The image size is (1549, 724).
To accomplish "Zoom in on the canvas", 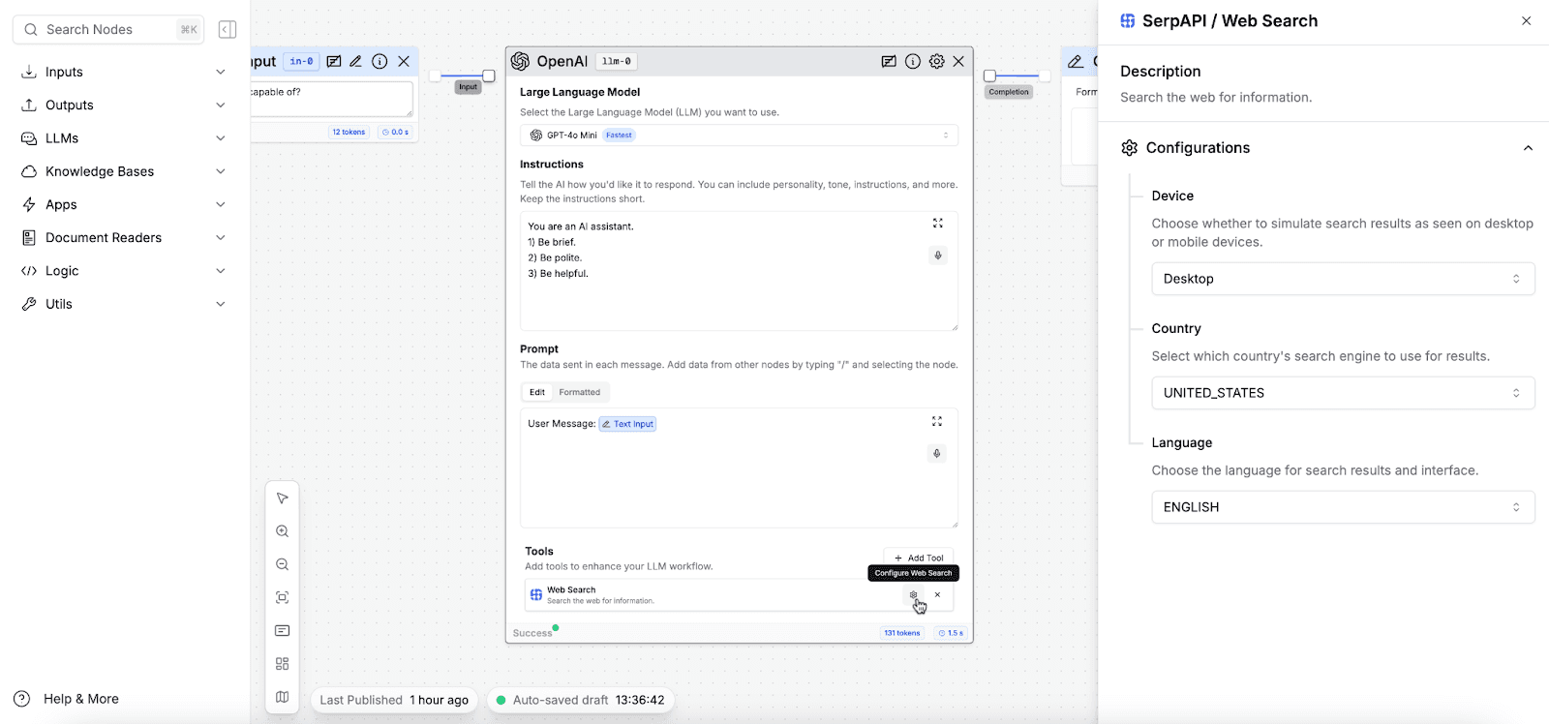I will tap(283, 531).
